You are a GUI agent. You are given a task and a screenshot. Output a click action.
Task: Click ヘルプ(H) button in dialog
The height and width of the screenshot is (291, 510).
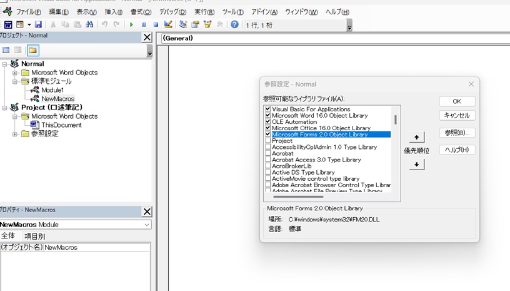click(x=457, y=150)
